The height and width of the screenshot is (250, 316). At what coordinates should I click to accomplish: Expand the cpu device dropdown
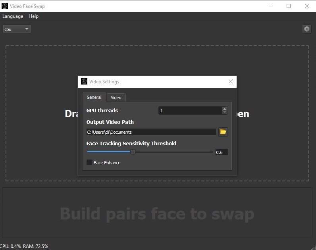pos(17,29)
